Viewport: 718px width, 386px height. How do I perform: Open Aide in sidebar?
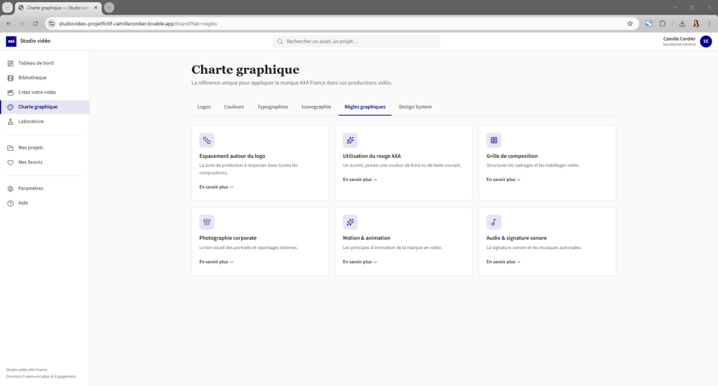(x=45, y=204)
